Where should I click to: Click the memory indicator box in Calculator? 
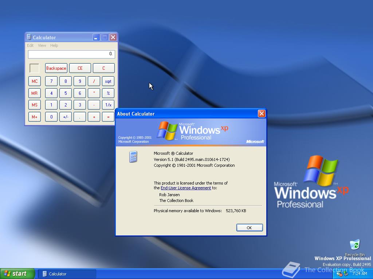34,68
